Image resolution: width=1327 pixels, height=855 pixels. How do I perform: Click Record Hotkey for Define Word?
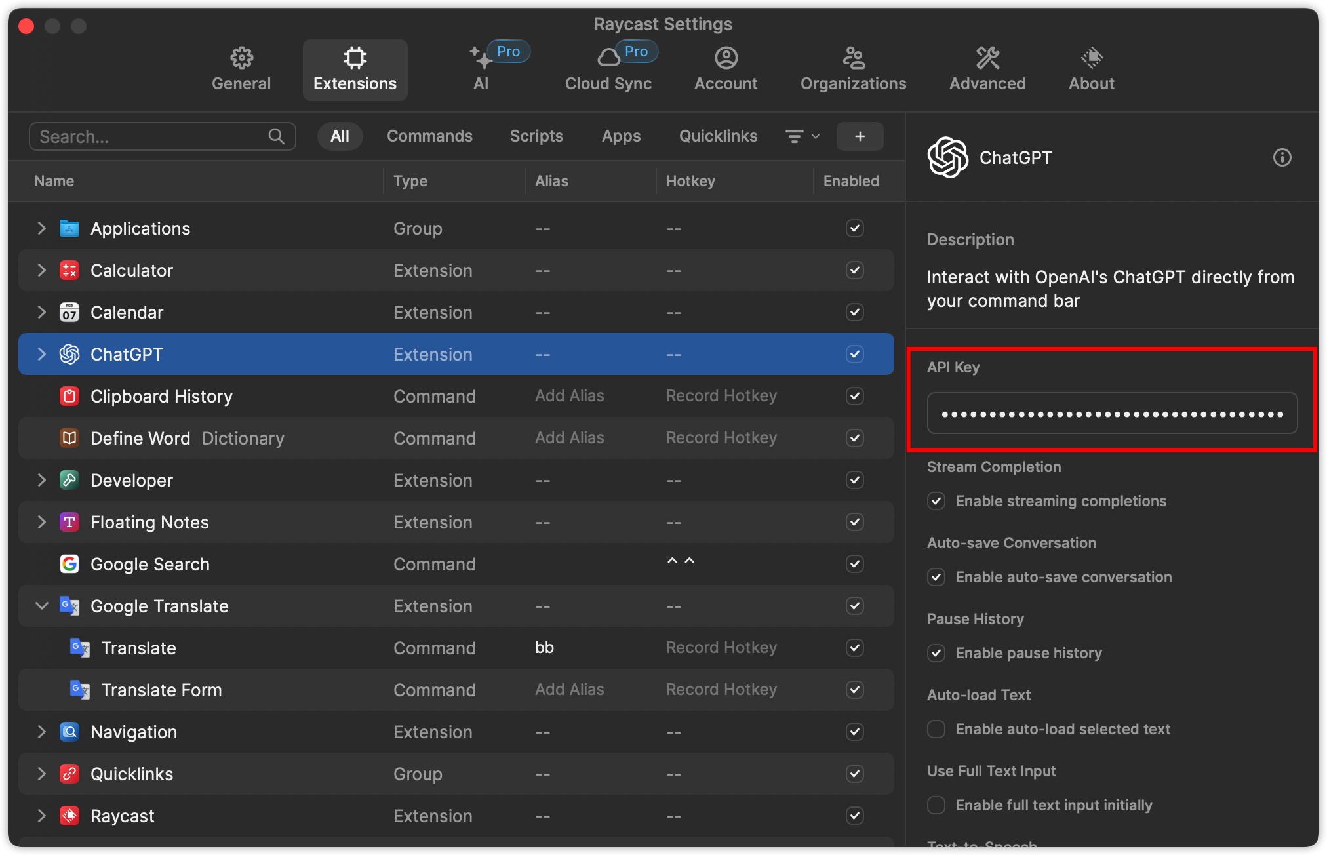tap(721, 438)
